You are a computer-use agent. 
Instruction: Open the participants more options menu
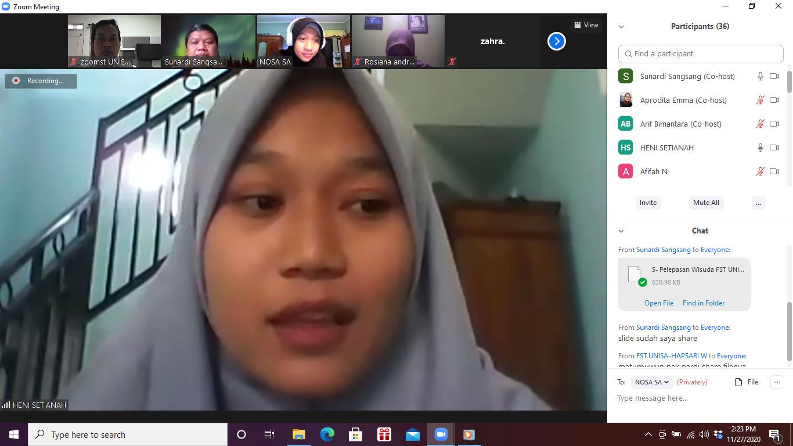[x=758, y=203]
